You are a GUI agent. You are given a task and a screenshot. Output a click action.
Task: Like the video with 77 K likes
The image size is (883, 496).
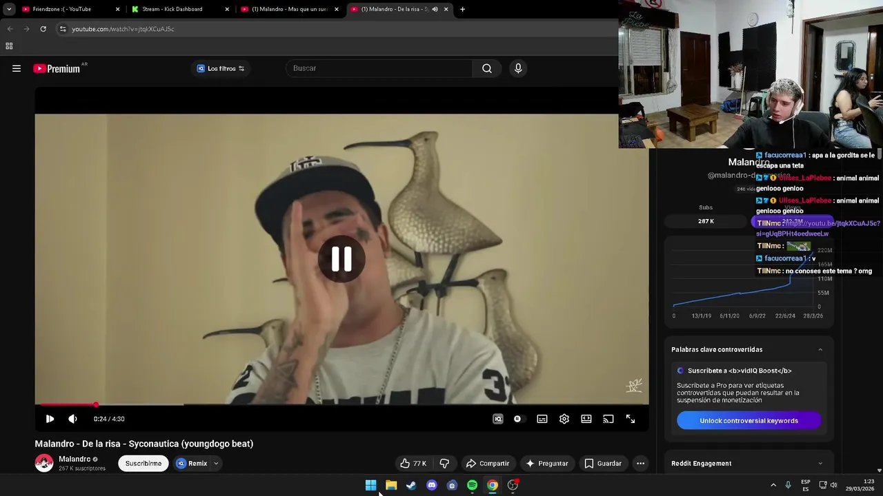click(413, 464)
